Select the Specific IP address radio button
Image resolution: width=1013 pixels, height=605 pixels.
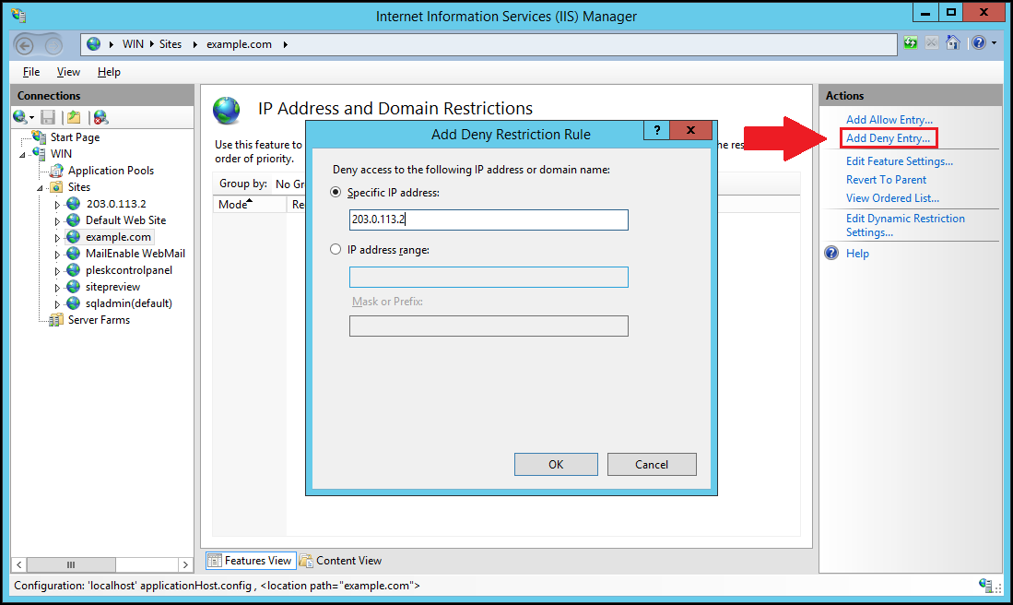336,193
